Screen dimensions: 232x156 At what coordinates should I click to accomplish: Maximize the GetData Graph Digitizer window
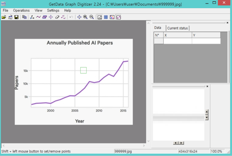pyautogui.click(x=214, y=3)
